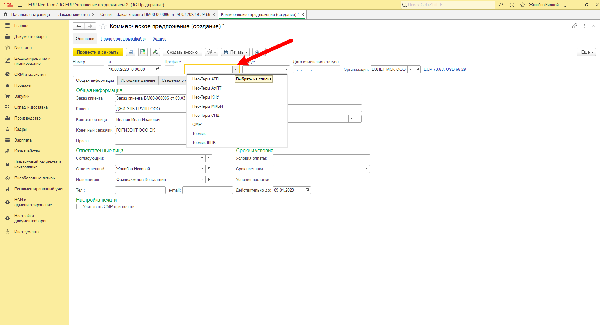This screenshot has width=600, height=325.
Task: Expand Согласующий dropdown arrow
Action: 202,158
